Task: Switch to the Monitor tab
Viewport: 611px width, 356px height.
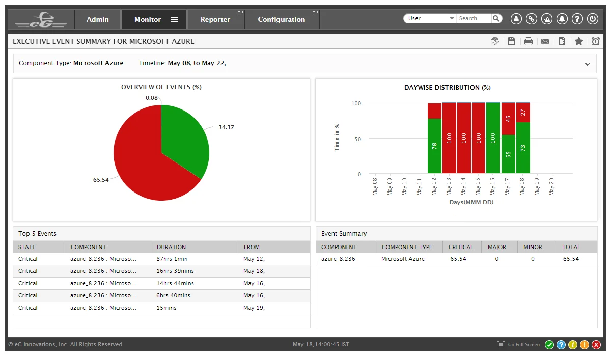Action: [148, 19]
